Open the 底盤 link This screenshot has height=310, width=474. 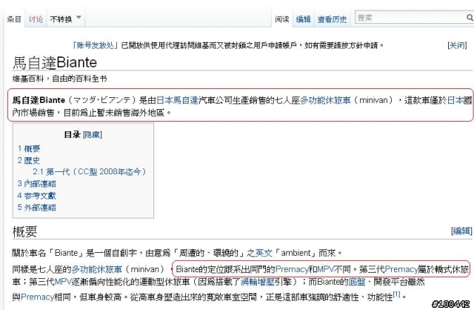click(357, 282)
